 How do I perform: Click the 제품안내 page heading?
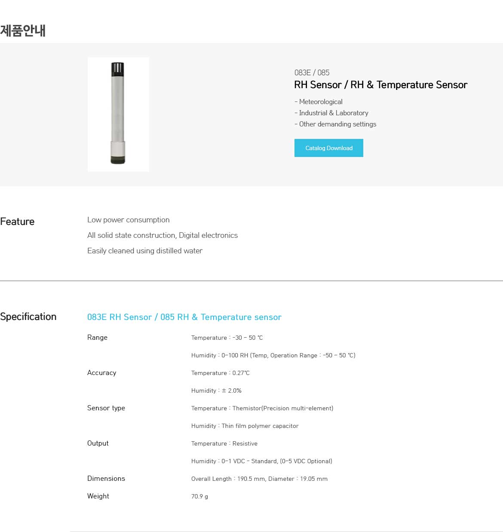23,31
